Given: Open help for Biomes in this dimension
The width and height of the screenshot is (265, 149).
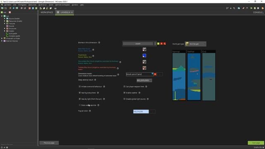Looking at the screenshot, I should pos(99,43).
